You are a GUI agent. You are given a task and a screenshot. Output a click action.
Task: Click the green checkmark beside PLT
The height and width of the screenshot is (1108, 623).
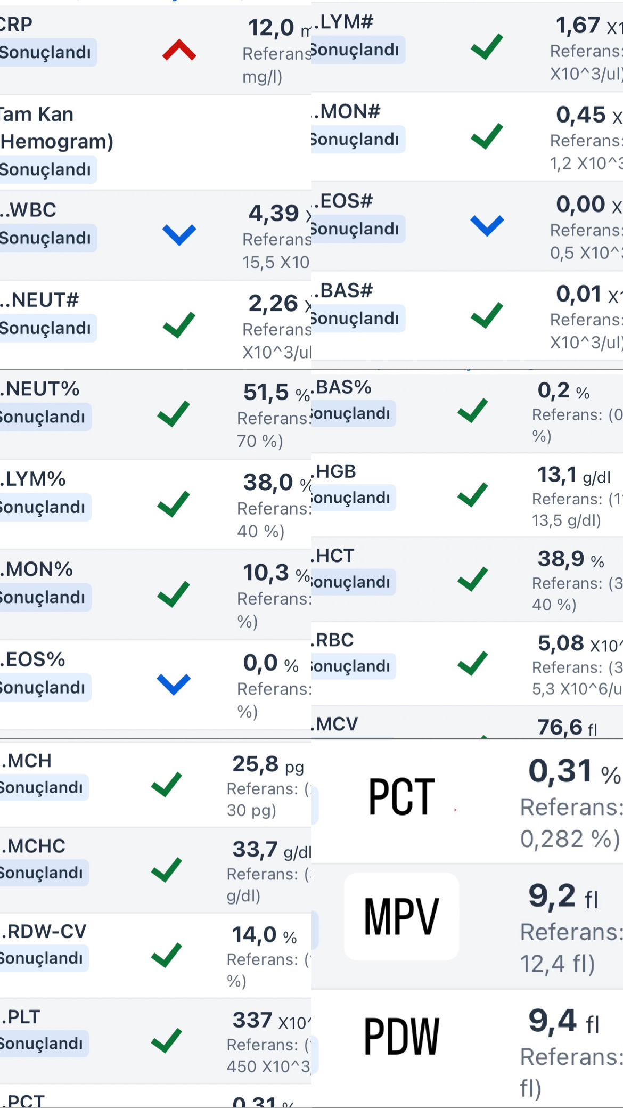click(x=167, y=1041)
